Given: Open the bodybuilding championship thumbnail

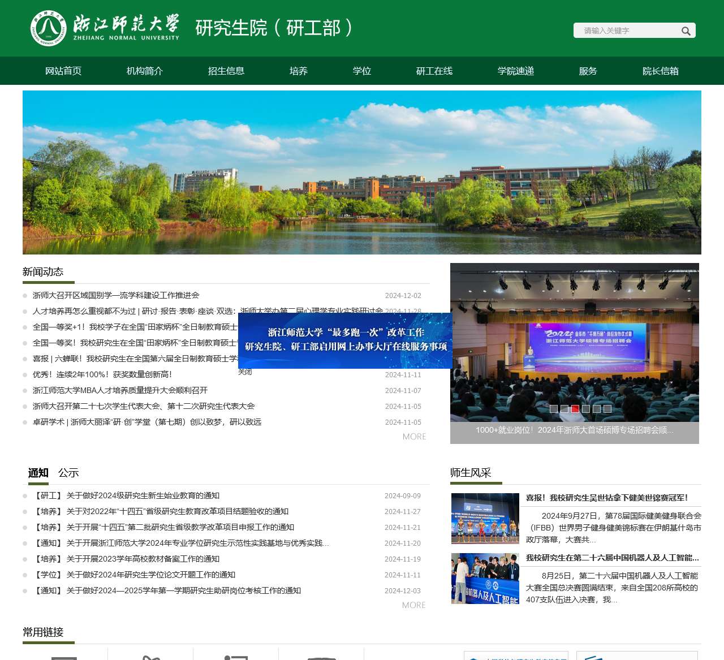Looking at the screenshot, I should click(485, 519).
